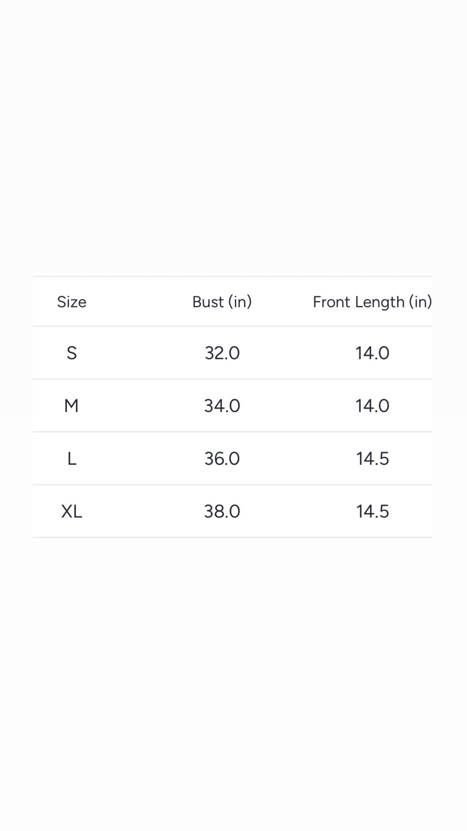The image size is (467, 831).
Task: Select the XL size label
Action: point(72,511)
